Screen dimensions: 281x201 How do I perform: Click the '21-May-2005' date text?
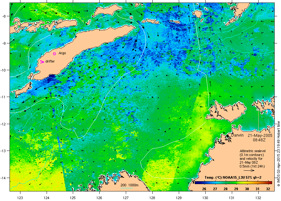[260, 136]
